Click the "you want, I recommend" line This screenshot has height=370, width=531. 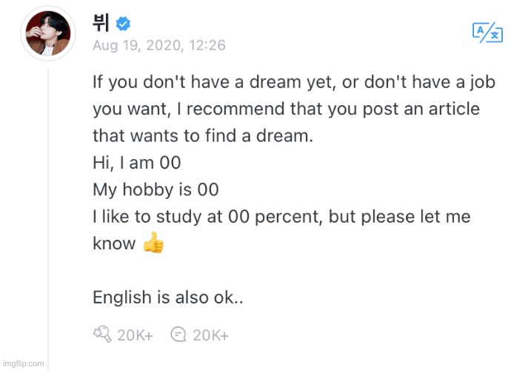point(286,110)
